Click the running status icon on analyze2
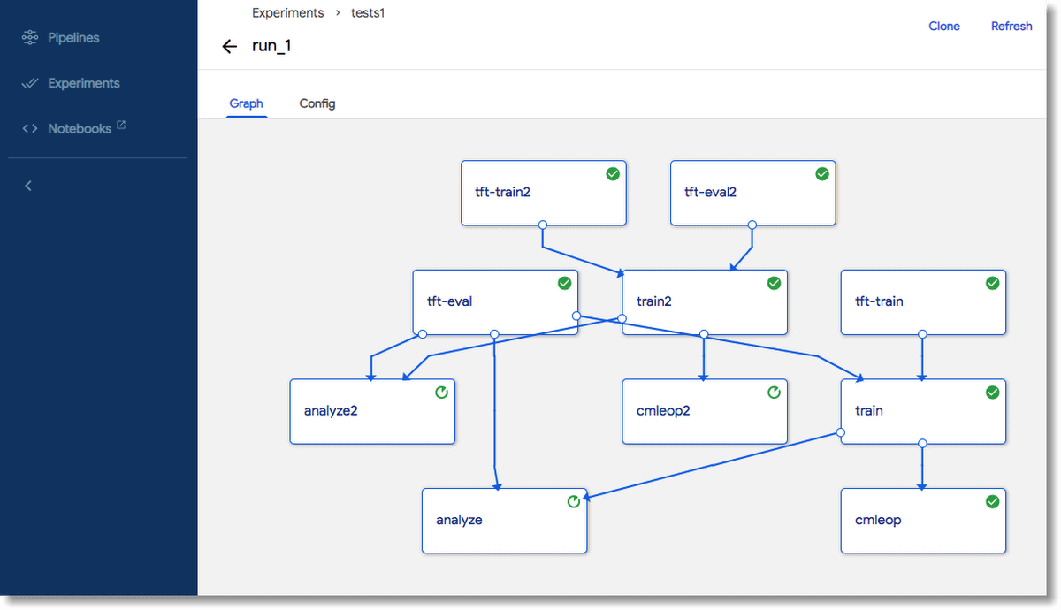1061x610 pixels. point(441,393)
